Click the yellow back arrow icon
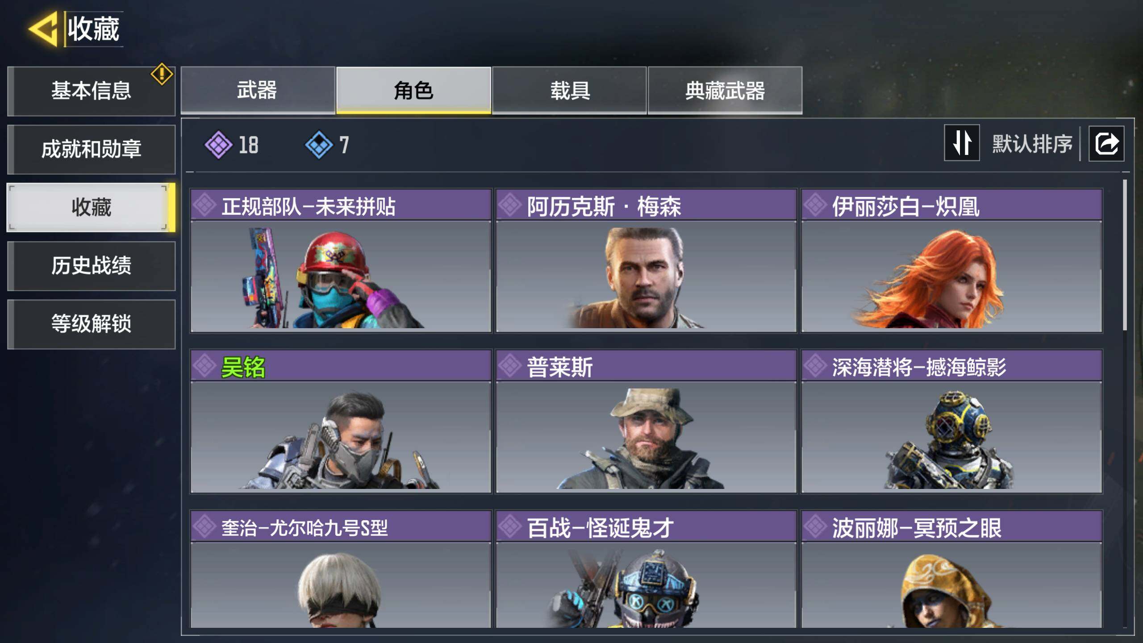1143x643 pixels. [x=44, y=29]
